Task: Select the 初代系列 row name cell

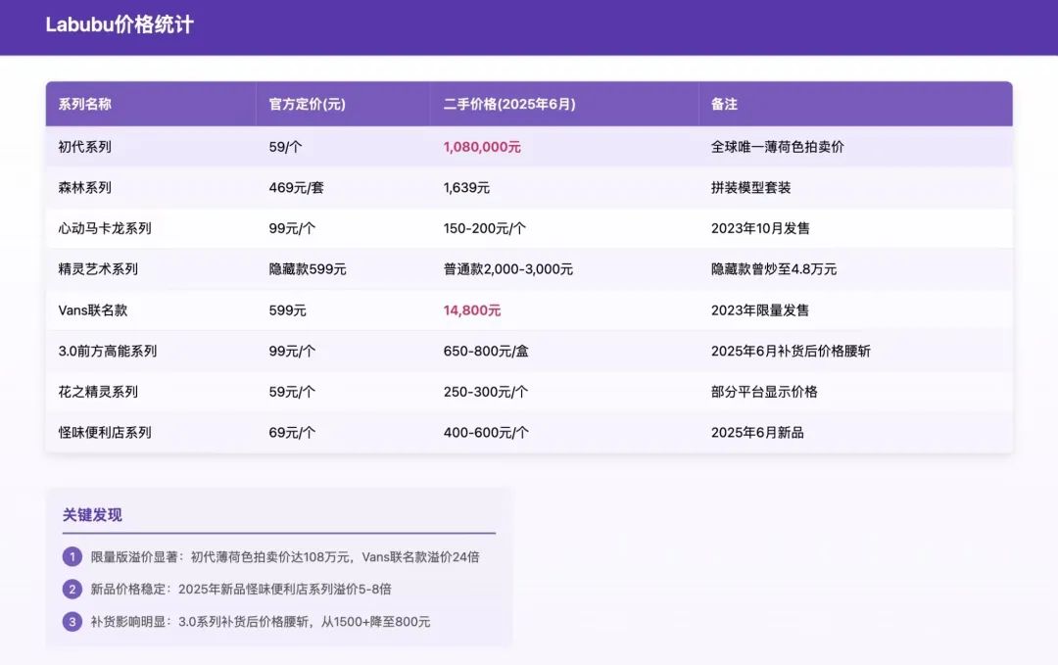Action: (x=84, y=147)
